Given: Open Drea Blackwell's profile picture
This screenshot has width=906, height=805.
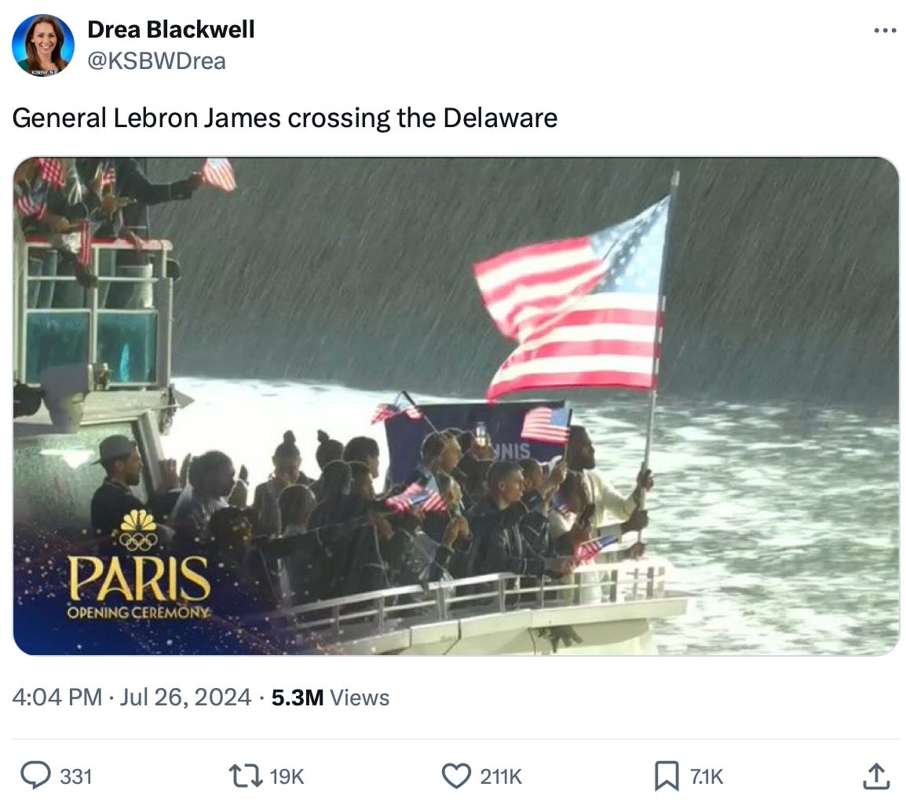Looking at the screenshot, I should [x=43, y=46].
